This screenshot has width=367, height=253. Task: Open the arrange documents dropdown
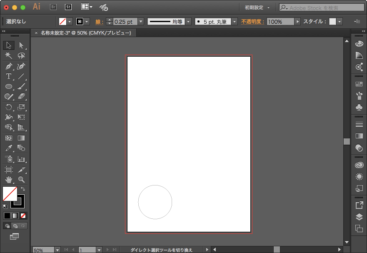click(x=87, y=7)
